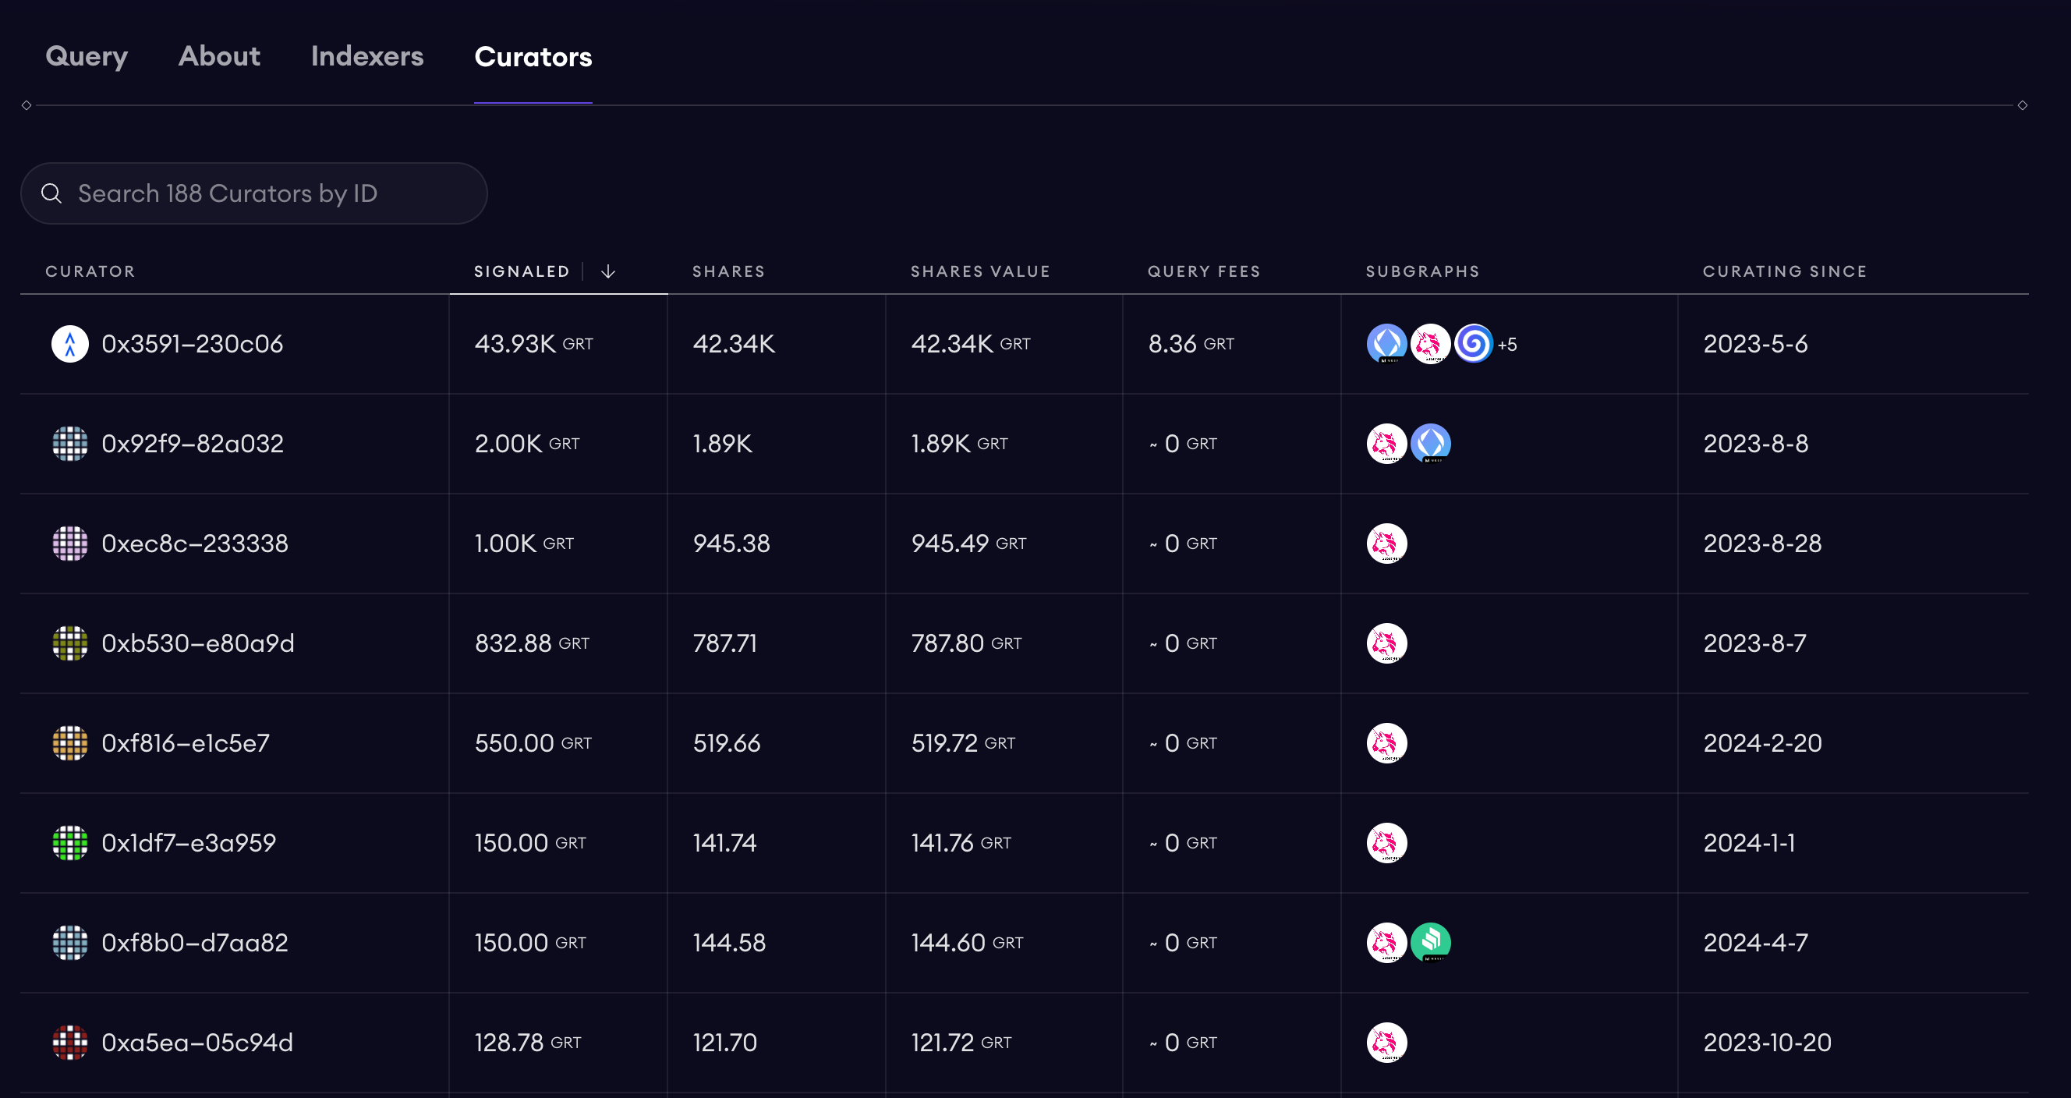Screen dimensions: 2071x1098
Task: Switch to the Indexers tab
Action: (366, 56)
